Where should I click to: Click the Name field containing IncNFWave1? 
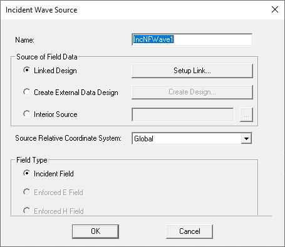click(192, 39)
